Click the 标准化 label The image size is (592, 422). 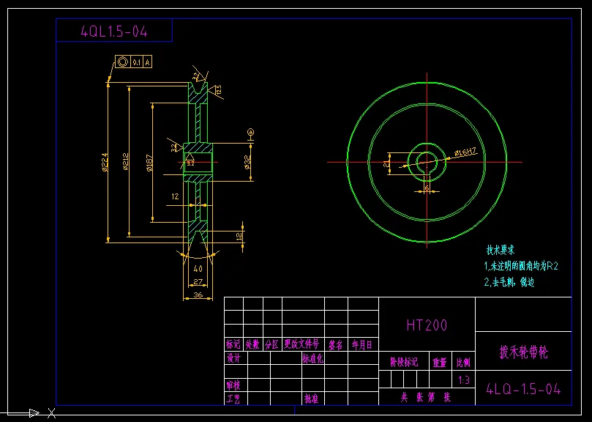[312, 358]
